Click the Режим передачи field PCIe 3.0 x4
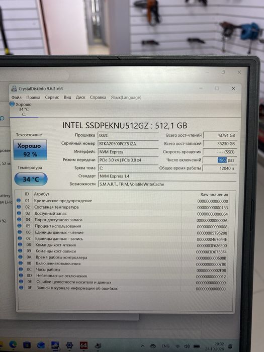The width and height of the screenshot is (264, 352). click(x=128, y=160)
